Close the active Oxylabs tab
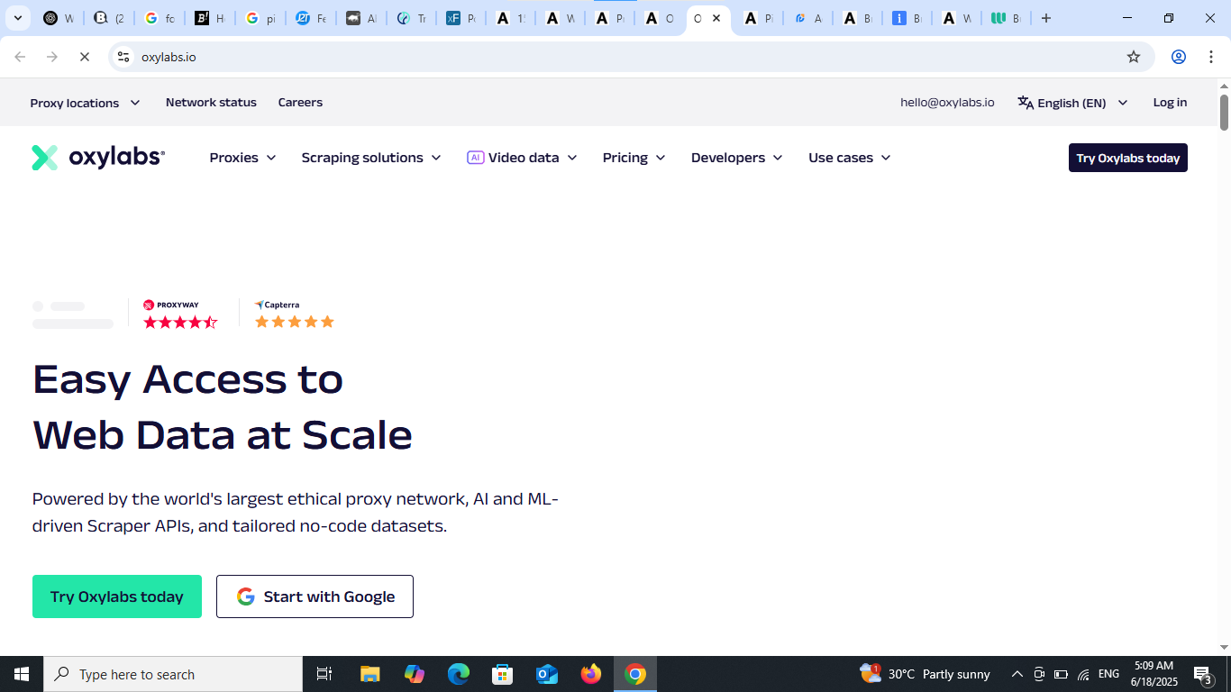 716,18
